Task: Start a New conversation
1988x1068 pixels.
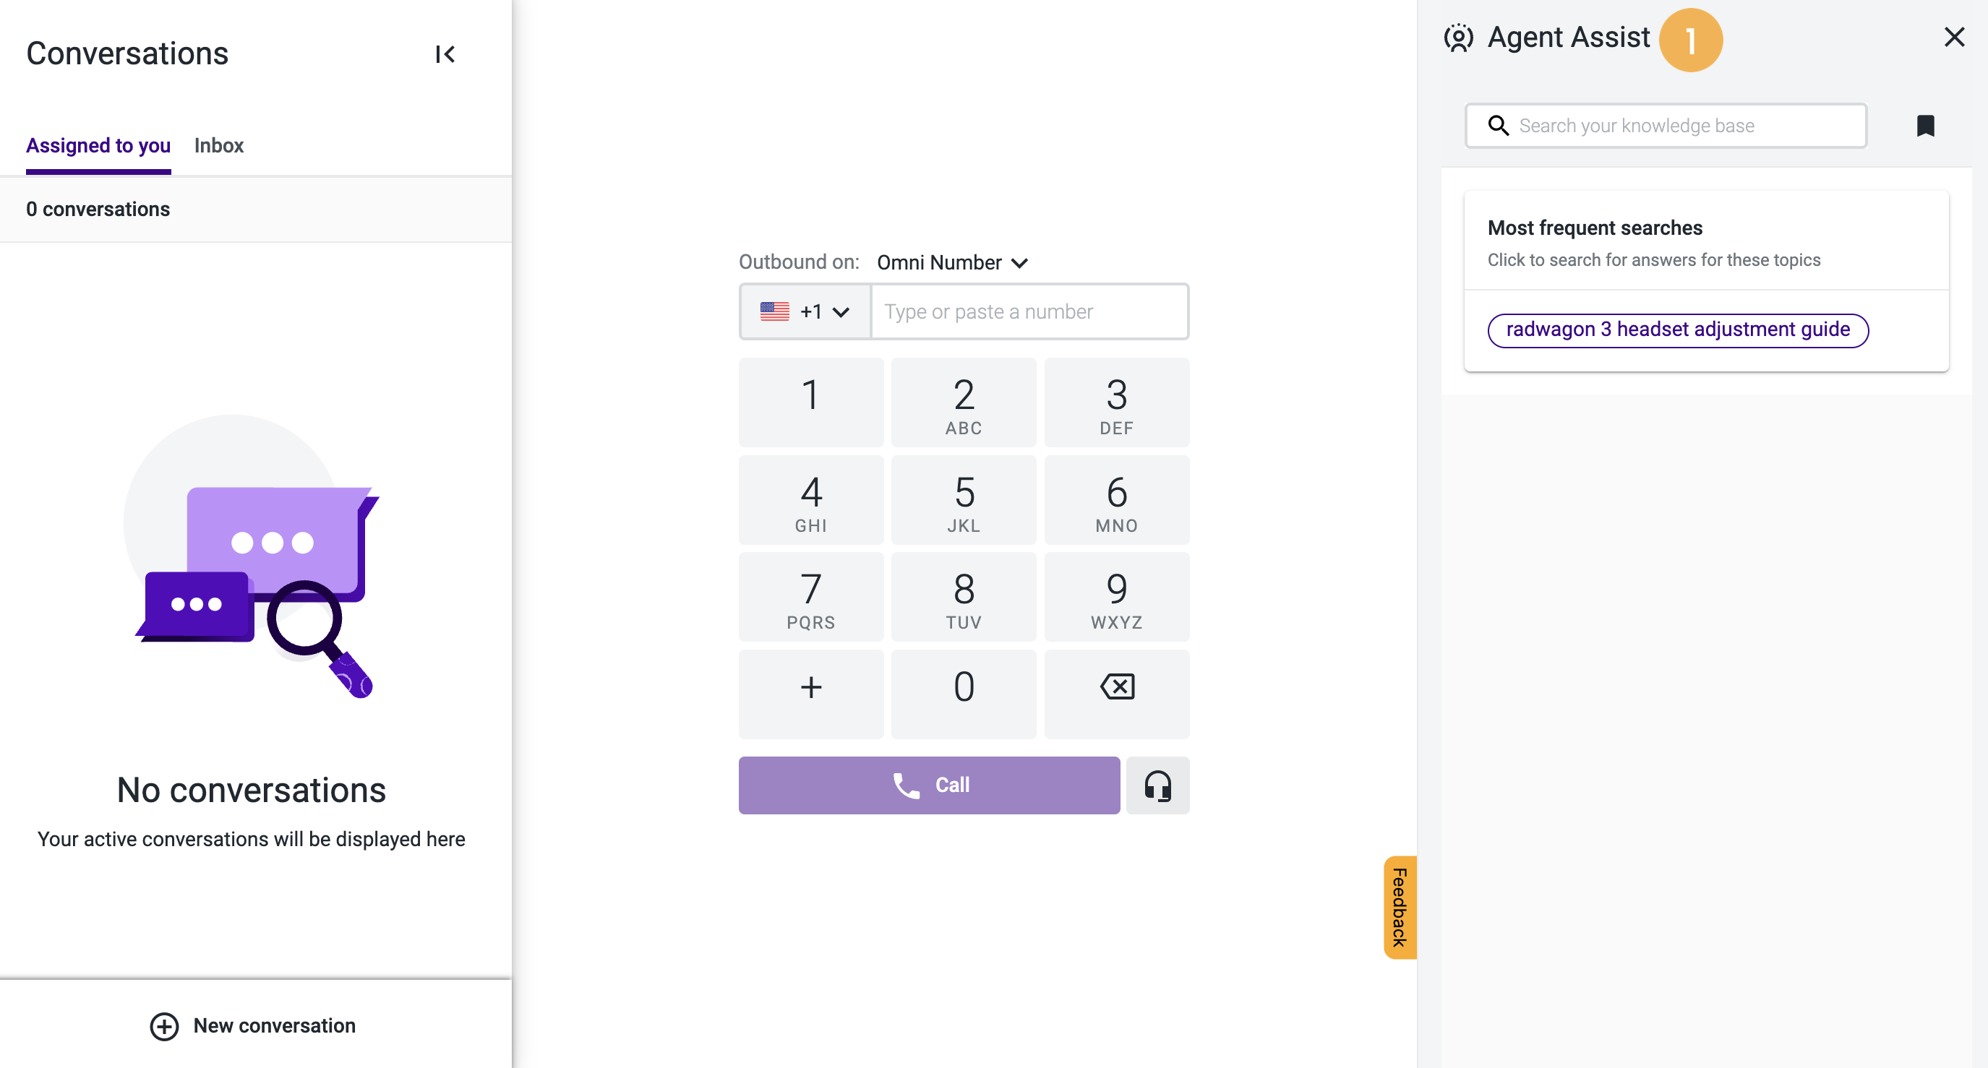Action: (253, 1025)
